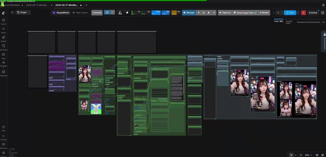The image size is (326, 157).
Task: Click the bookmark icon in toolbar
Action: coord(127,12)
